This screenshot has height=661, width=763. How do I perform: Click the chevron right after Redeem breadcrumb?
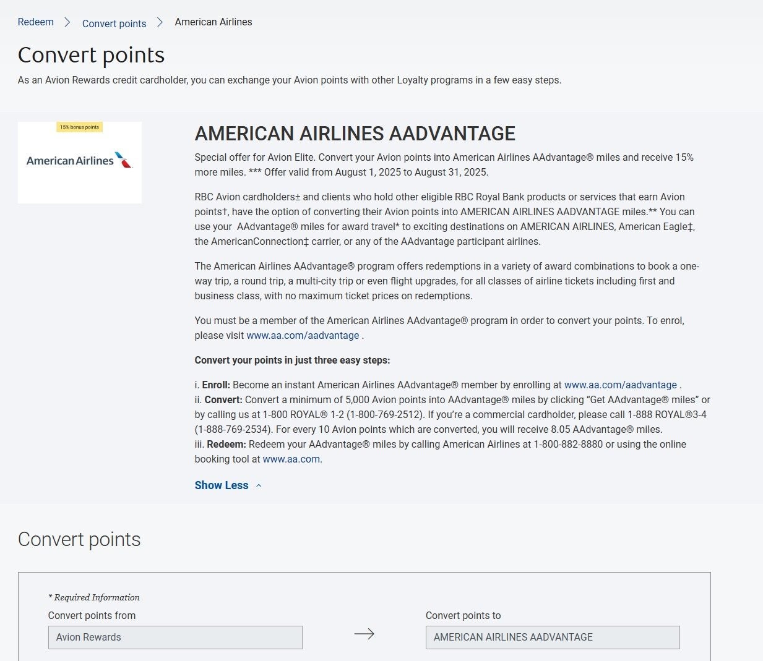coord(67,22)
